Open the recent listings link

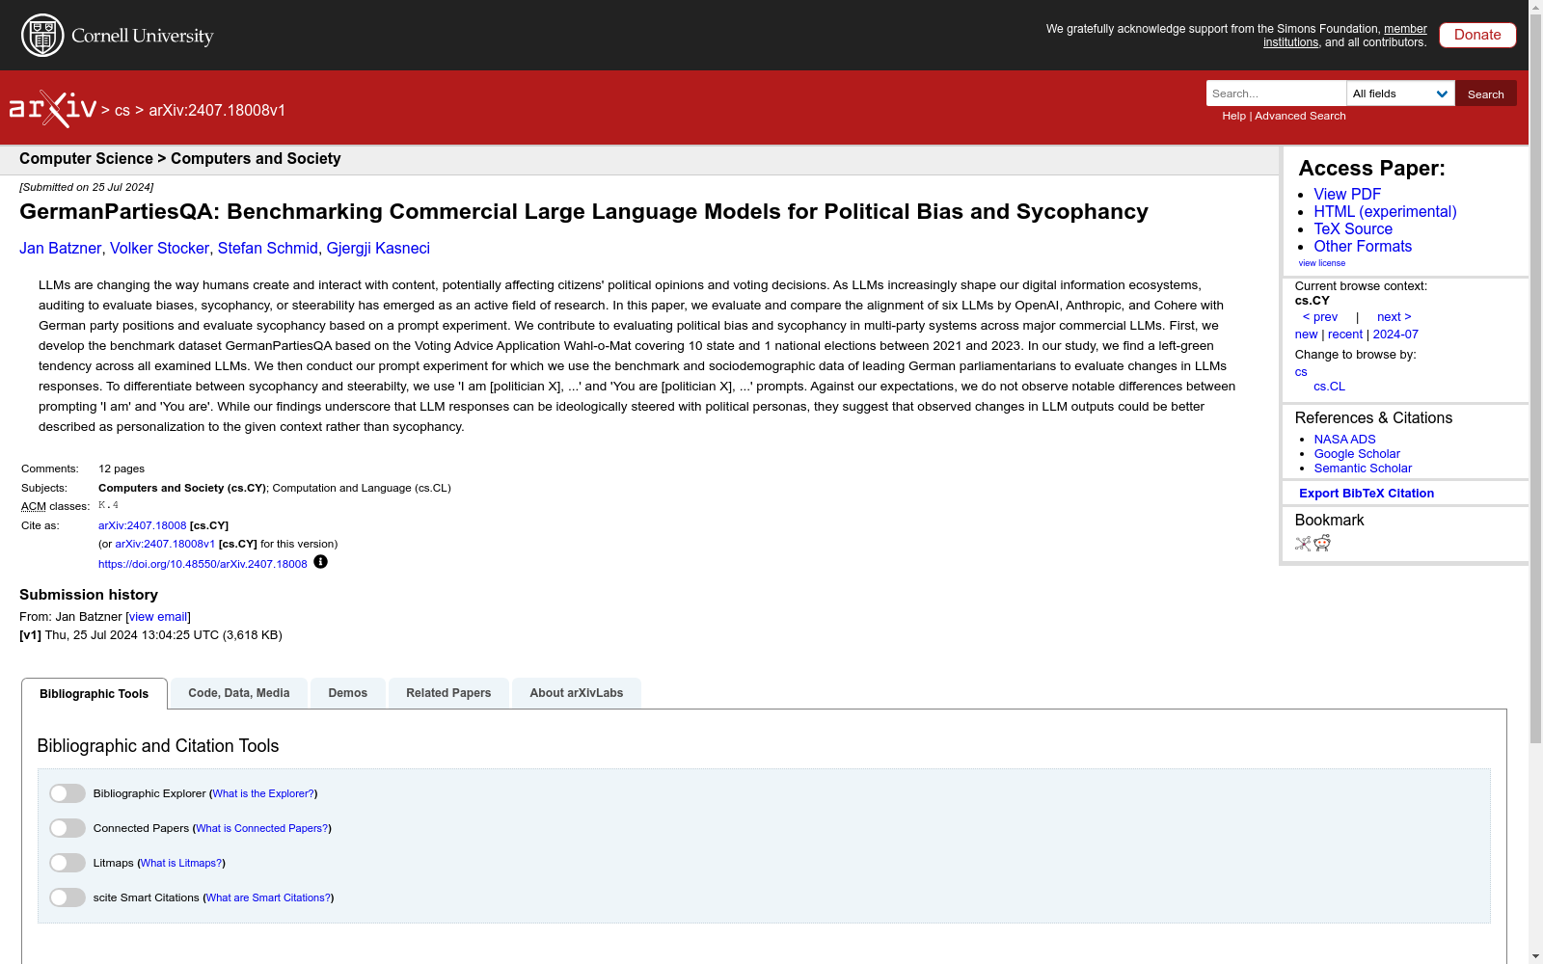tap(1345, 335)
